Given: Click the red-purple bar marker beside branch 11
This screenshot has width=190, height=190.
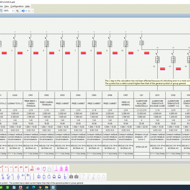Looking at the screenshot, I should coord(147,53).
